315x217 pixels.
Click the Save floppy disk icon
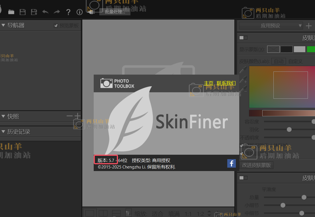[x=22, y=12]
